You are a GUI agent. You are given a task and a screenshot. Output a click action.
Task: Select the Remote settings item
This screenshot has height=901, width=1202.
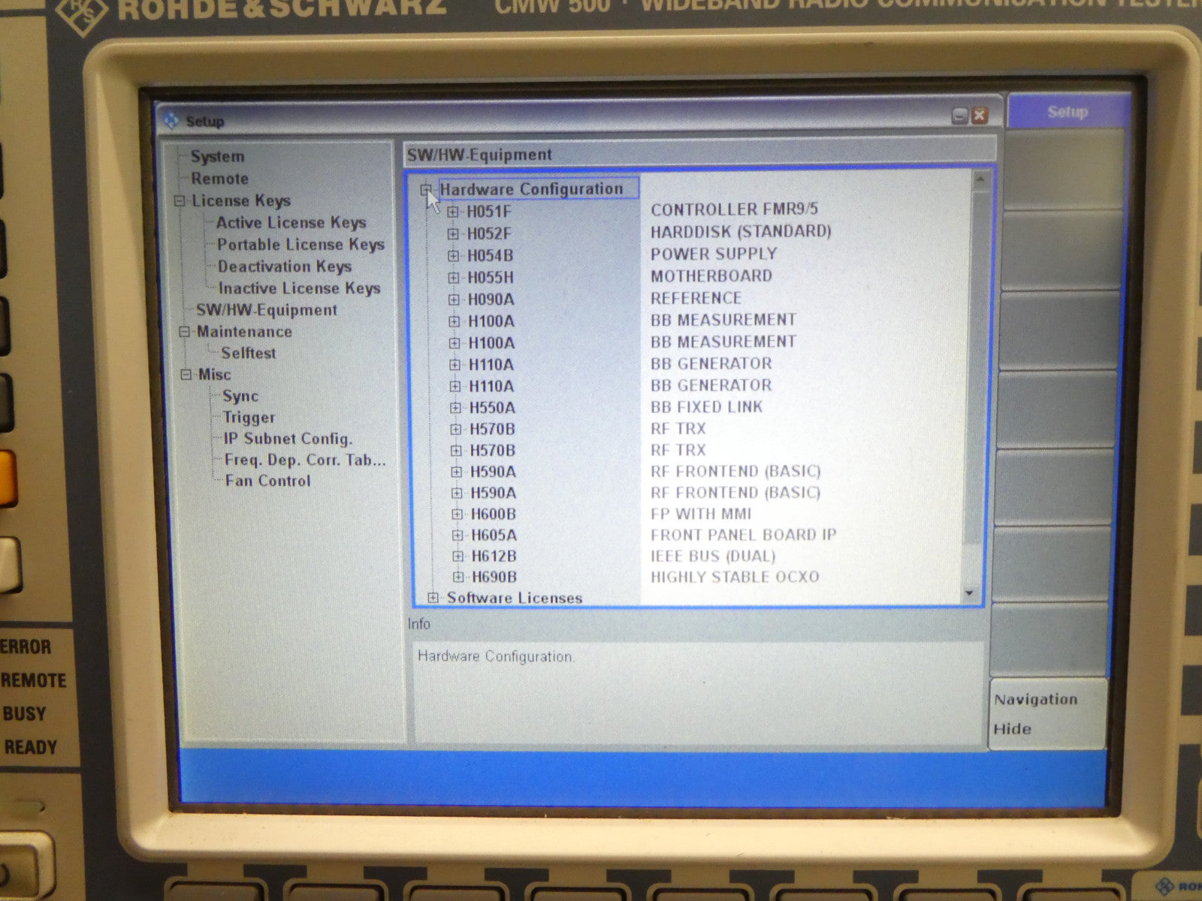[219, 179]
